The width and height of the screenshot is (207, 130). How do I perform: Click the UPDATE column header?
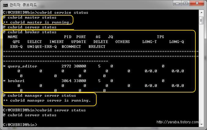tap(79, 42)
